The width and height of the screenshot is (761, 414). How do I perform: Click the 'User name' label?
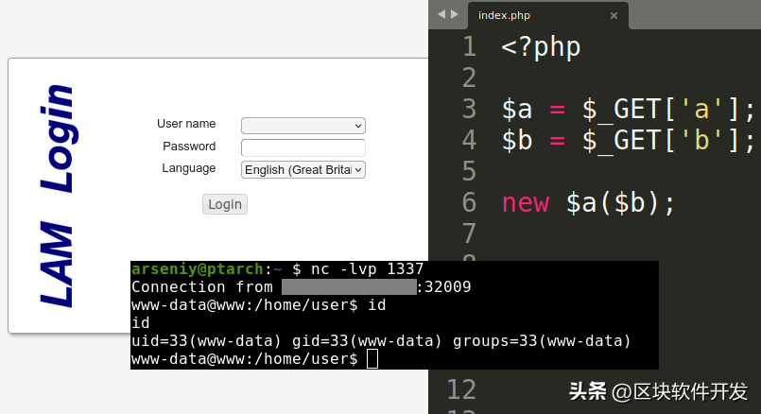click(186, 124)
